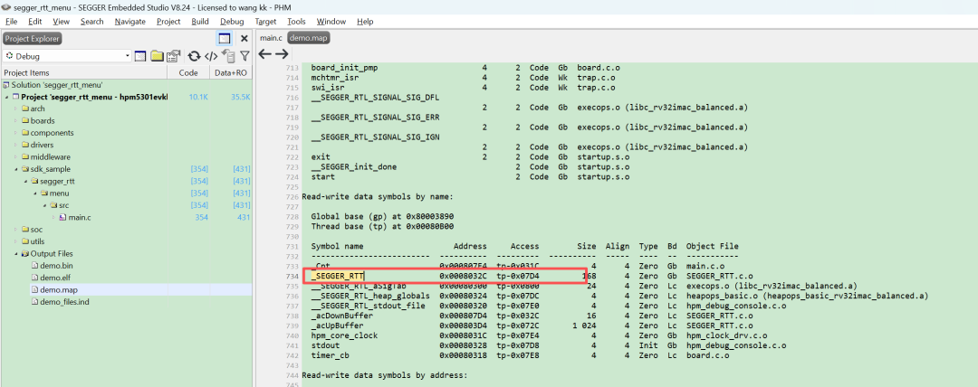978x387 pixels.
Task: Click the Data+RO column header
Action: pos(230,72)
